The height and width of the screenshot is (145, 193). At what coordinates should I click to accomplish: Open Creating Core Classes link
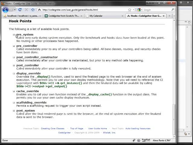coord(52,128)
